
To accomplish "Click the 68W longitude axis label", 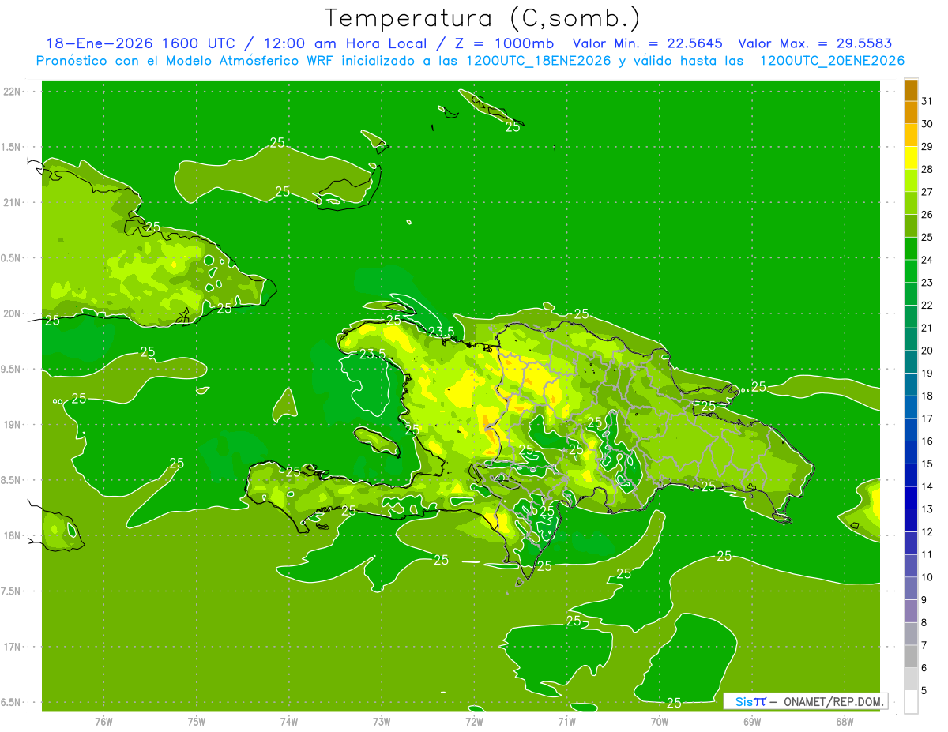I will (x=844, y=720).
